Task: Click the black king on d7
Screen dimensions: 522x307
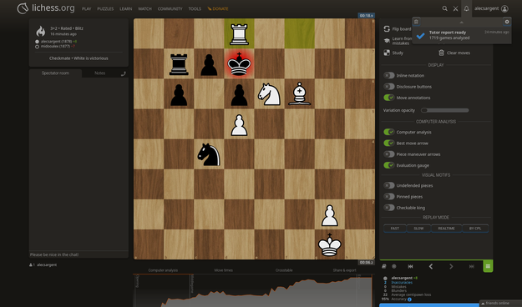Action: [239, 64]
